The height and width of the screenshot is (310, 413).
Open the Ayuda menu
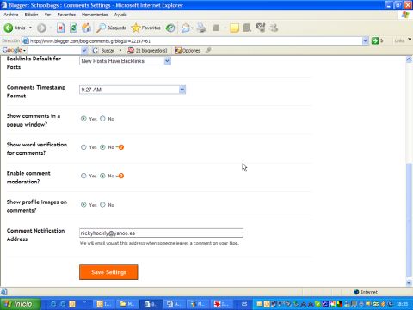(120, 15)
